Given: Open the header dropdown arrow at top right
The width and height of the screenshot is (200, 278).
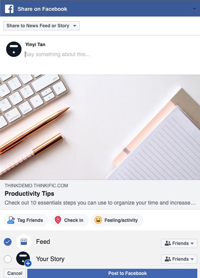Looking at the screenshot, I should pyautogui.click(x=194, y=9).
